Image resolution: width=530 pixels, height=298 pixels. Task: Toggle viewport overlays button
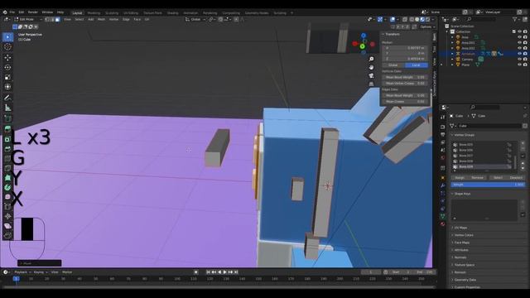click(393, 19)
